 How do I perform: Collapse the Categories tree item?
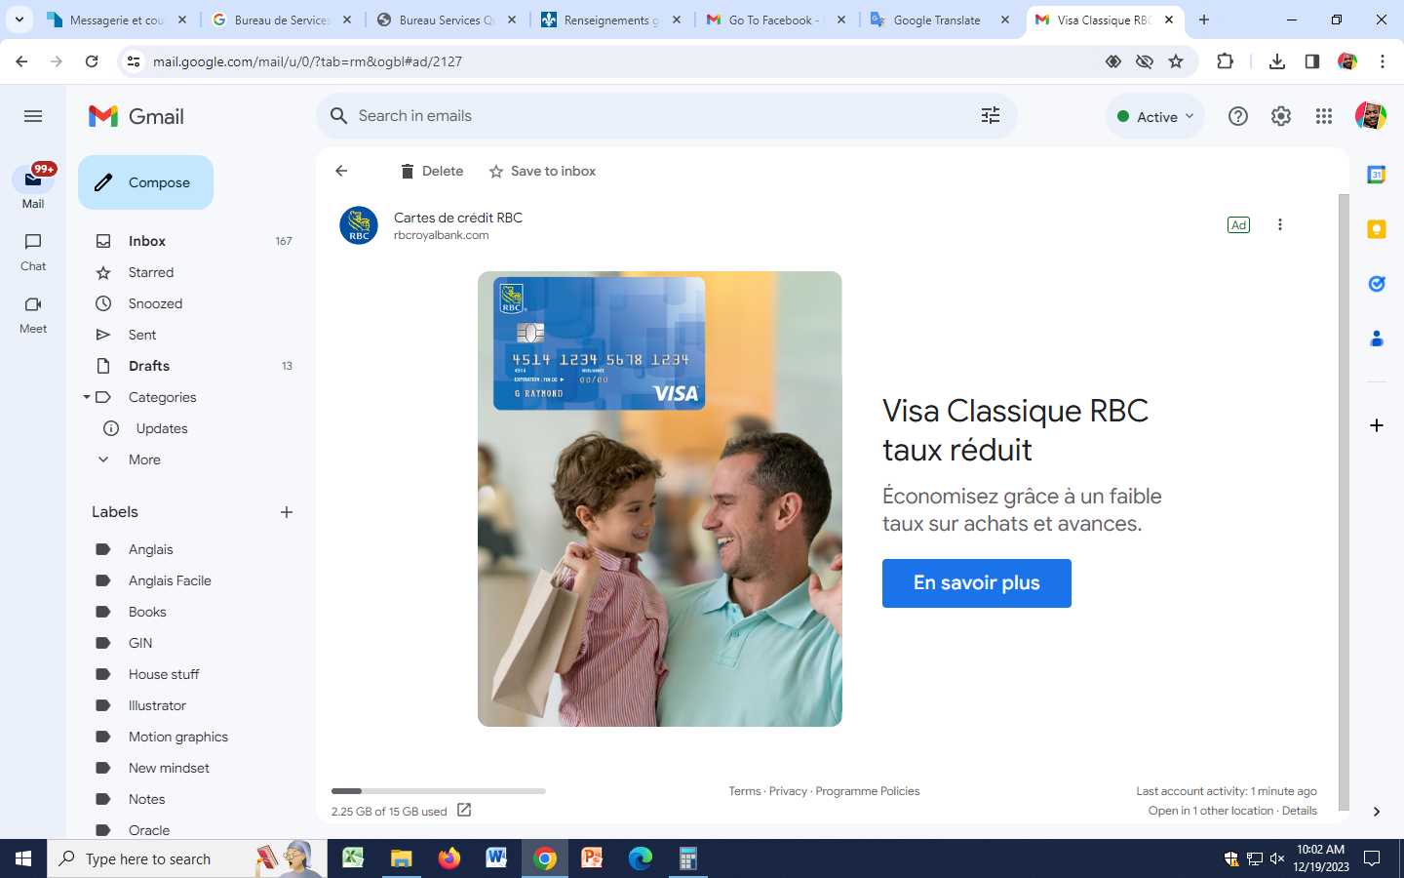click(87, 397)
